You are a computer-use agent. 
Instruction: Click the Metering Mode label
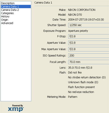pos(57,97)
